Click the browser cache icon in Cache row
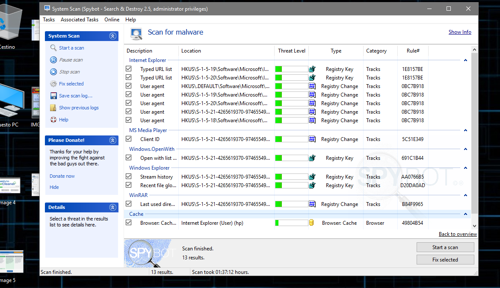500x288 pixels. [311, 223]
